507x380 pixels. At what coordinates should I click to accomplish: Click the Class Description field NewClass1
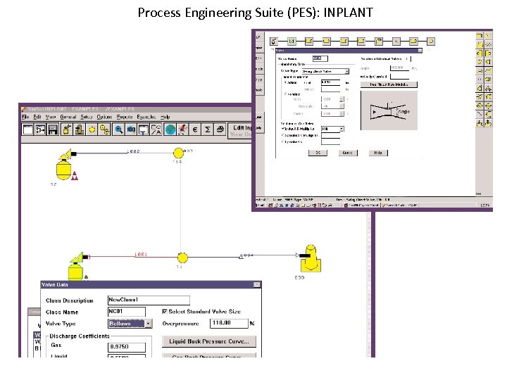149,300
